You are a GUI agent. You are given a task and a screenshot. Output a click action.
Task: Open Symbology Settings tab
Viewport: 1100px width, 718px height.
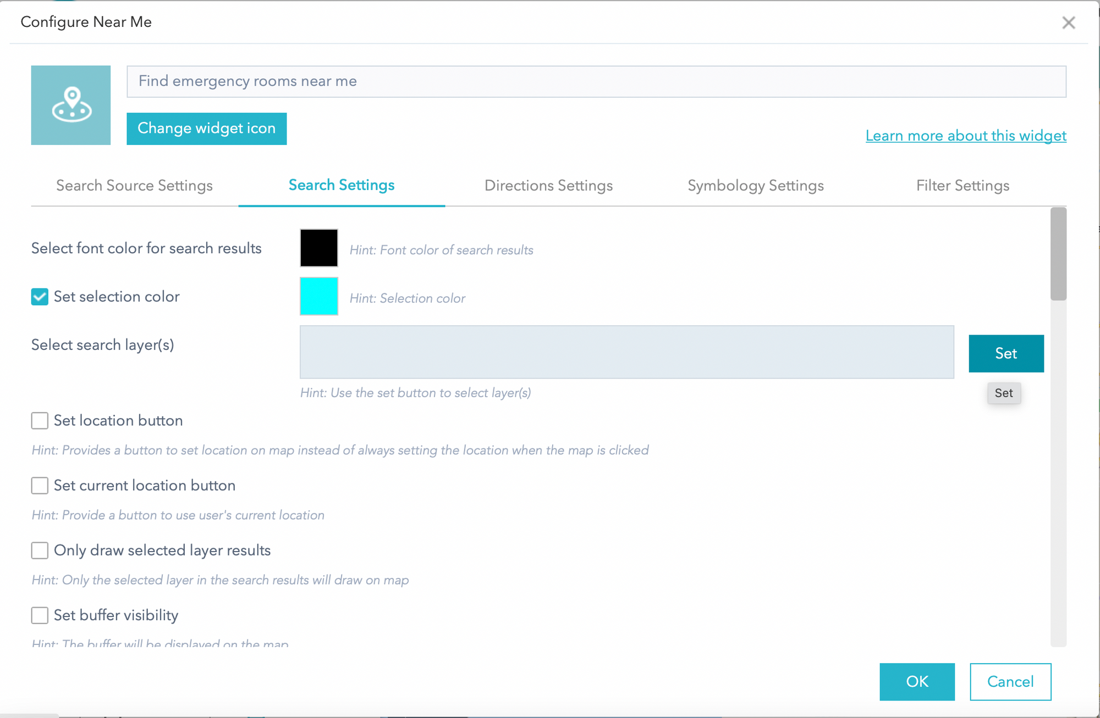tap(755, 185)
